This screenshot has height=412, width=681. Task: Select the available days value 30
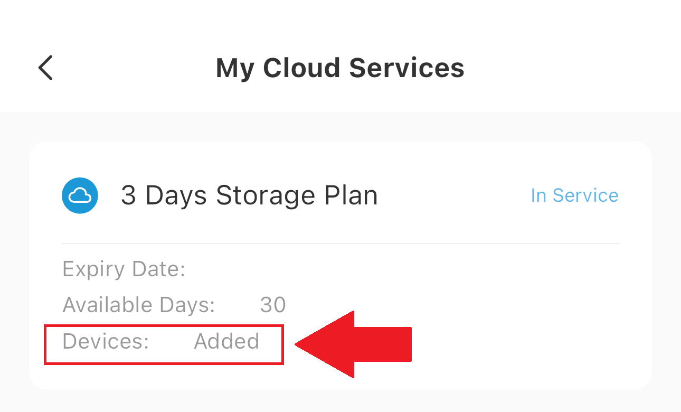[x=273, y=305]
